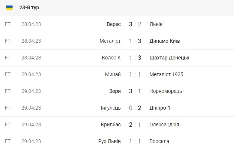The image size is (234, 149).
Task: Click Інгулець team link
Action: (111, 108)
